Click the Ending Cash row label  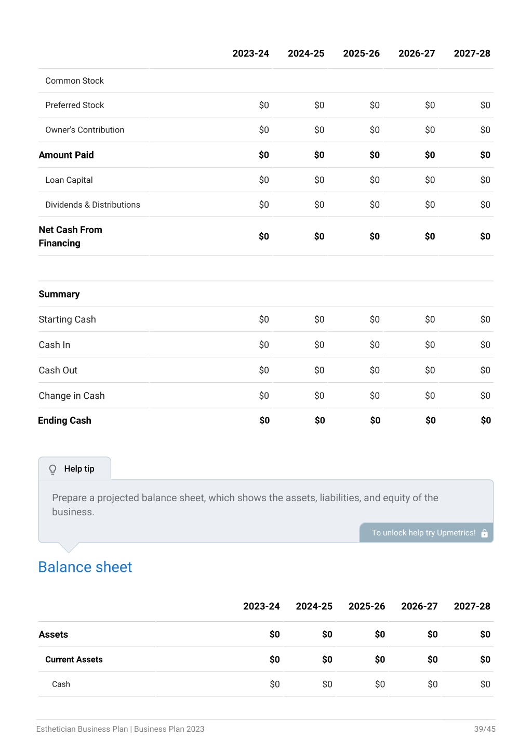64,421
